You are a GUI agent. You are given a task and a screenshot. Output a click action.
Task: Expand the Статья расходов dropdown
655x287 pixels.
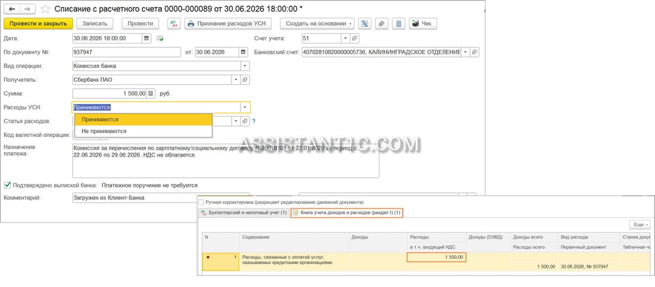click(x=236, y=121)
